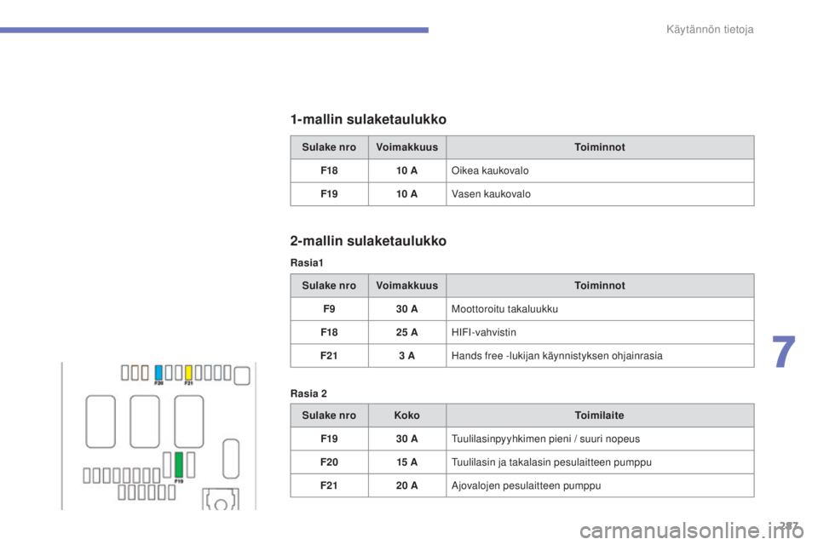Click 10 A in the Oikea kaukovalo row
Image resolution: width=818 pixels, height=545 pixels.
(407, 170)
